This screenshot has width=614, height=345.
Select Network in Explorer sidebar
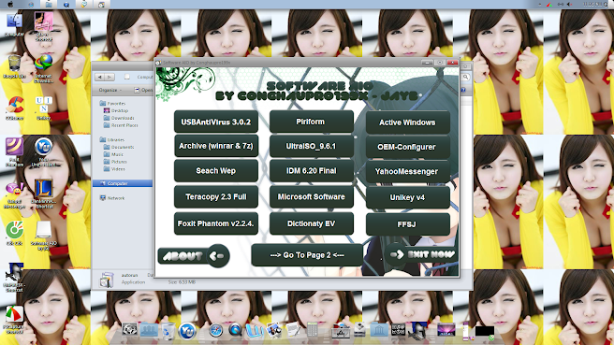click(x=112, y=198)
